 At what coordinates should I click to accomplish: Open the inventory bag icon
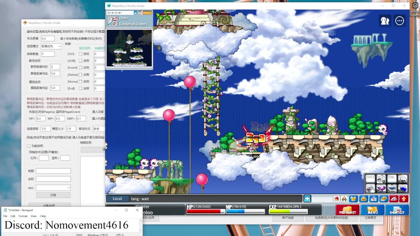click(364, 199)
